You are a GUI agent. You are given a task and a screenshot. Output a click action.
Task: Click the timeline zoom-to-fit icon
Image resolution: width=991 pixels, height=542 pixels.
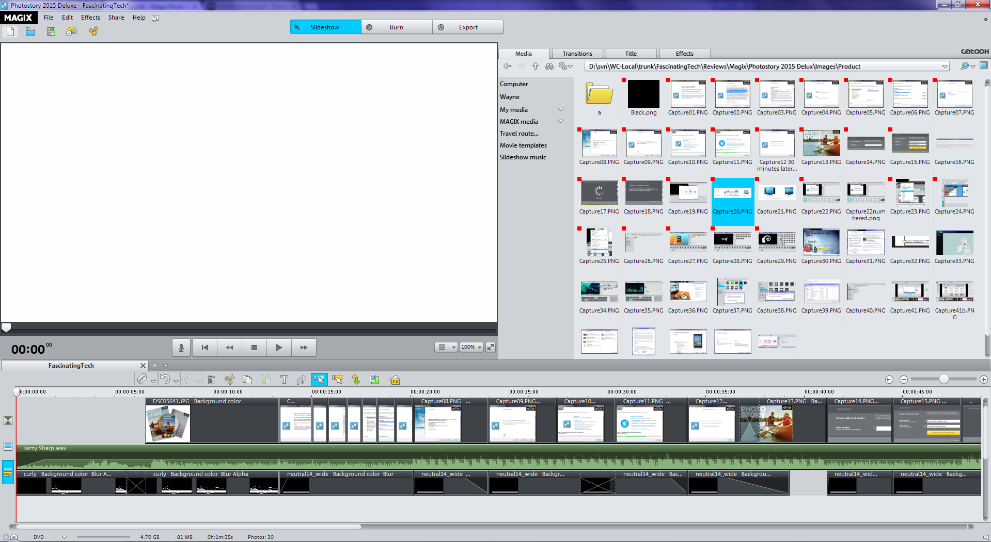click(x=889, y=380)
